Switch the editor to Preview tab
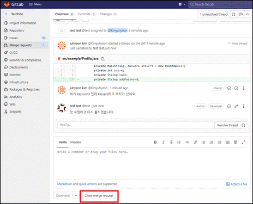Viewport: 253px width, 204px height. click(76, 142)
